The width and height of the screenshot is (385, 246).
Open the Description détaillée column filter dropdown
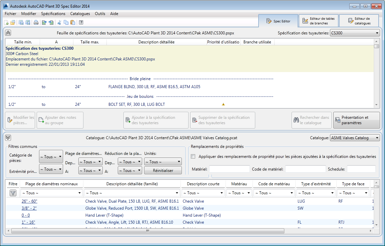click(131, 193)
